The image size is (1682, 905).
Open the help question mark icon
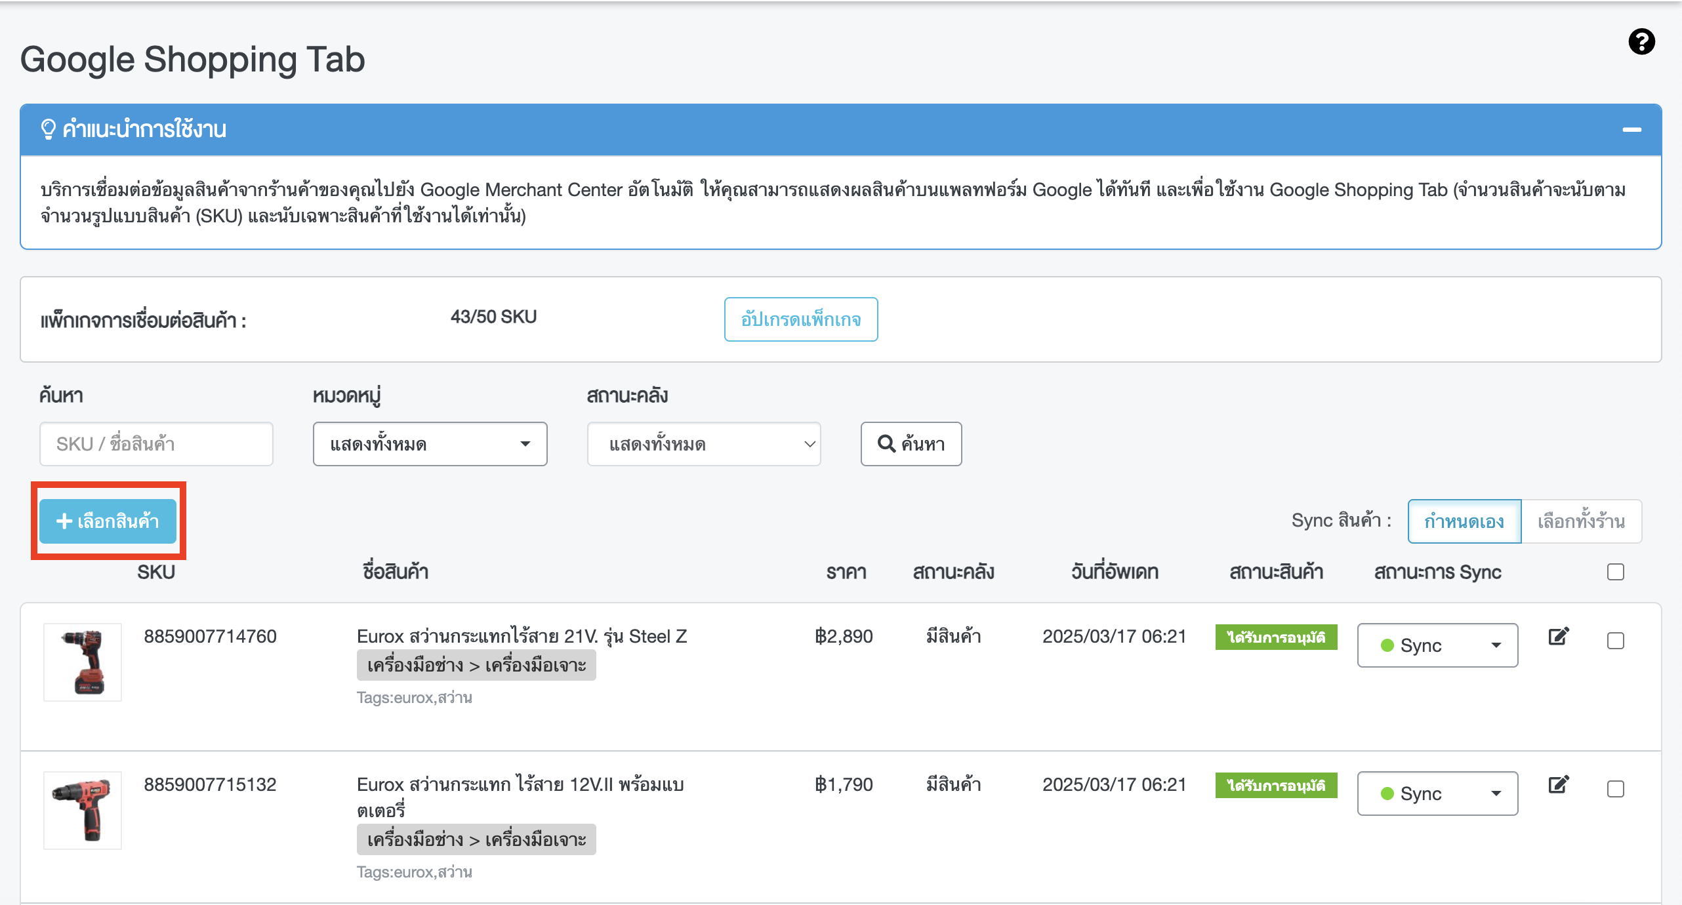(1641, 42)
